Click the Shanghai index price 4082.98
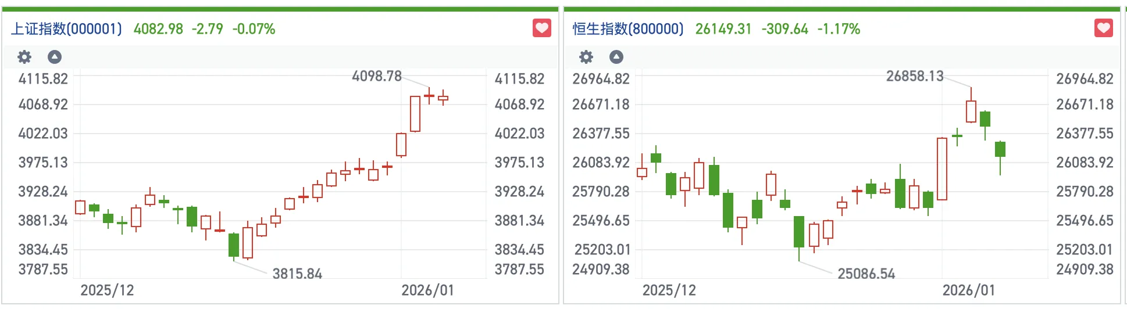This screenshot has height=309, width=1127. click(x=158, y=29)
